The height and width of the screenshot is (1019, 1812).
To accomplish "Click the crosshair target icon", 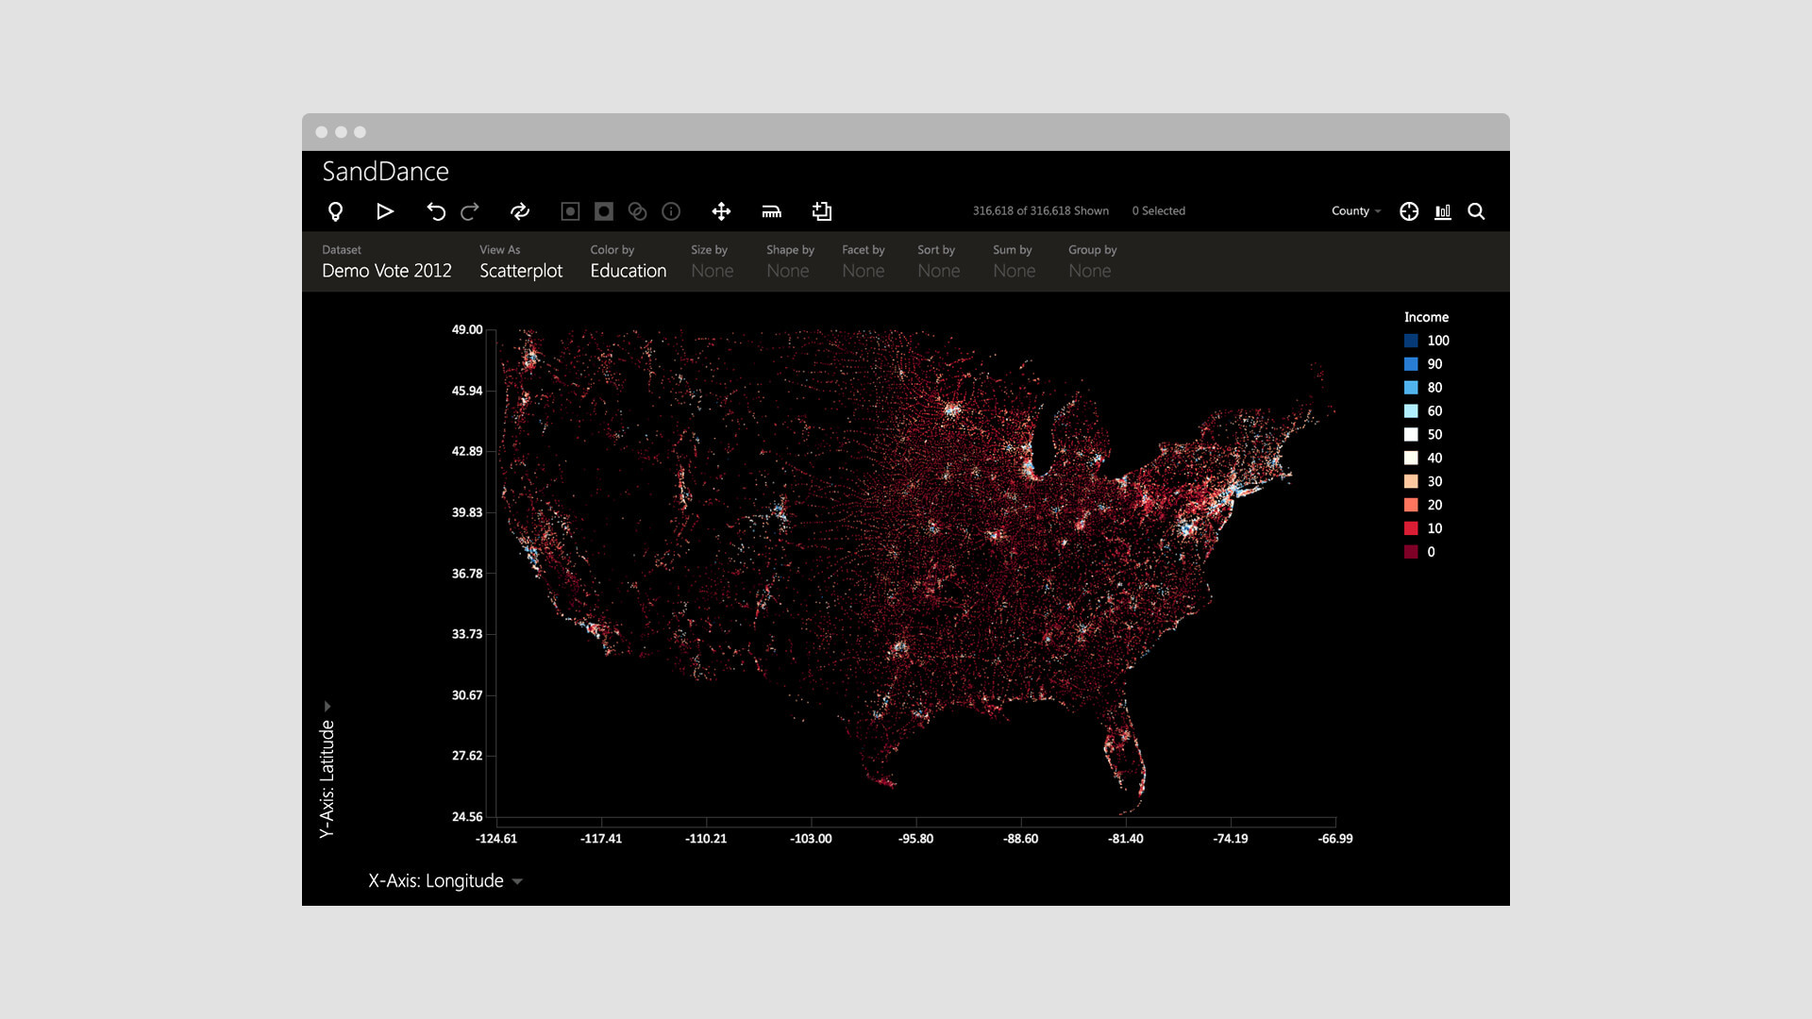I will (x=1409, y=211).
